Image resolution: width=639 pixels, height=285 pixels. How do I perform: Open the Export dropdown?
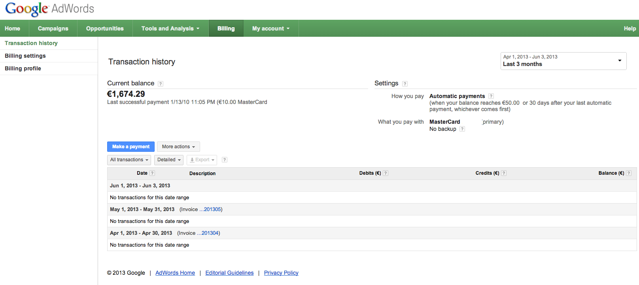(202, 160)
